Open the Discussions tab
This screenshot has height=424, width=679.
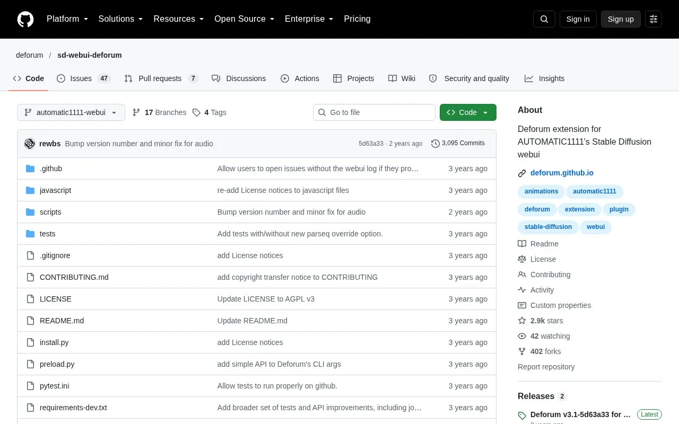(239, 78)
